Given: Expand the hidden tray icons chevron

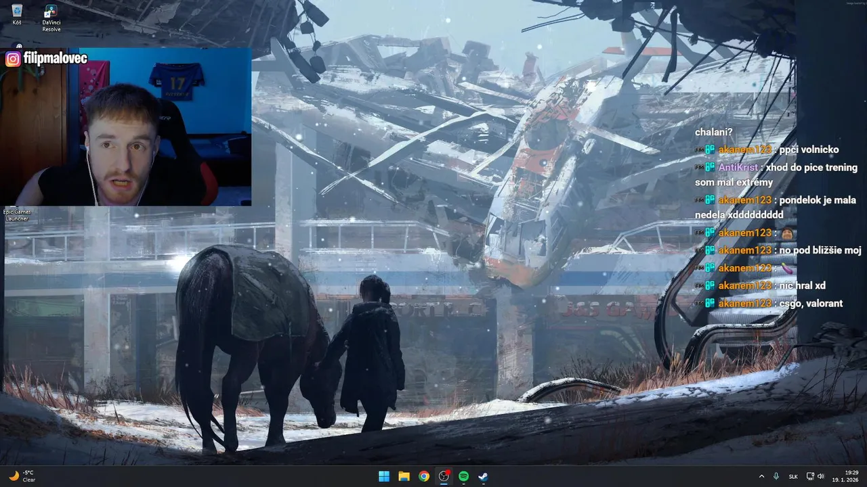Looking at the screenshot, I should tap(761, 476).
